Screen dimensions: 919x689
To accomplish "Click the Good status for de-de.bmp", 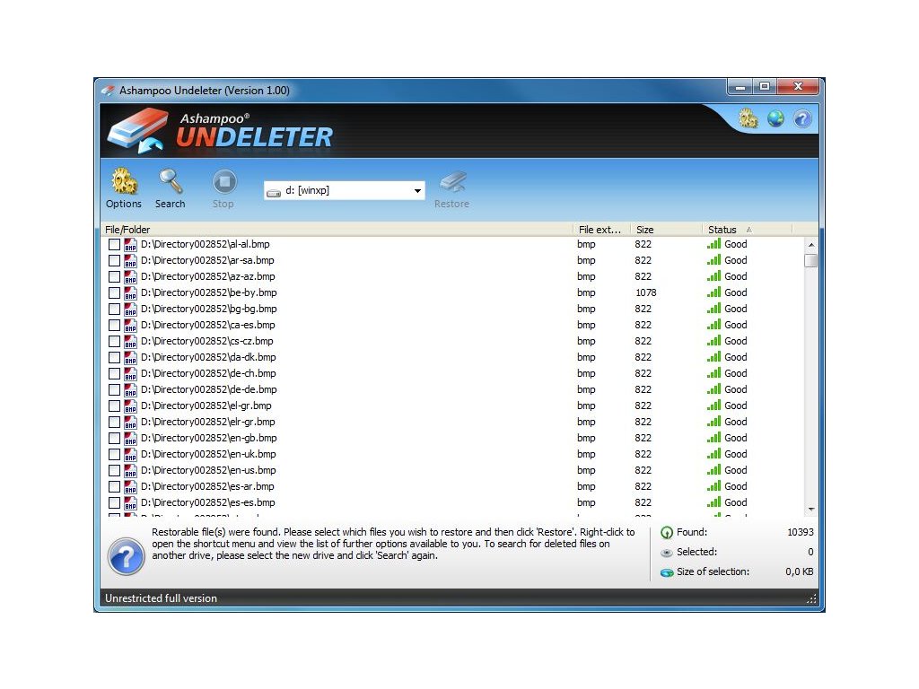I will 736,389.
